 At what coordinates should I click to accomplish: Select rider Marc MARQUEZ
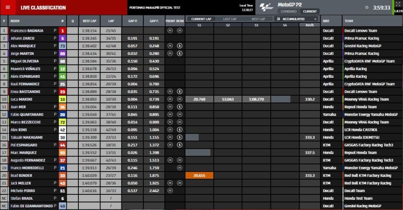(23, 152)
